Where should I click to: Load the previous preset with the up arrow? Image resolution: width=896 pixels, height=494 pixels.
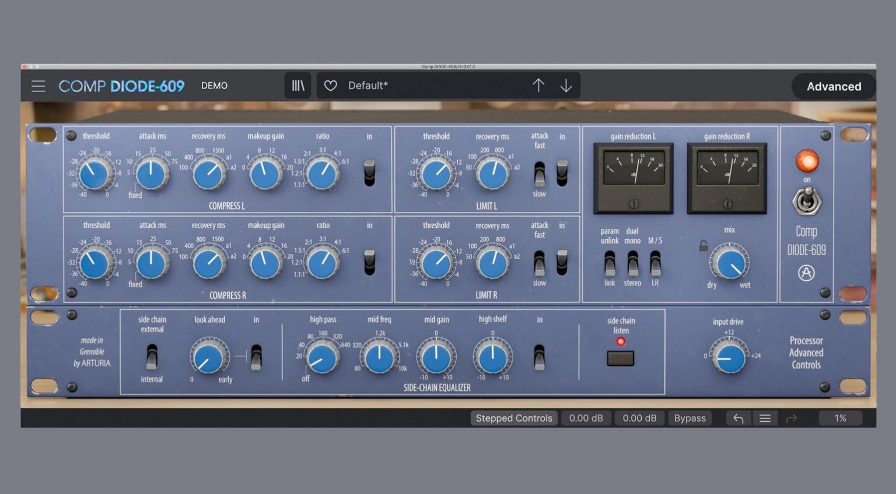538,85
